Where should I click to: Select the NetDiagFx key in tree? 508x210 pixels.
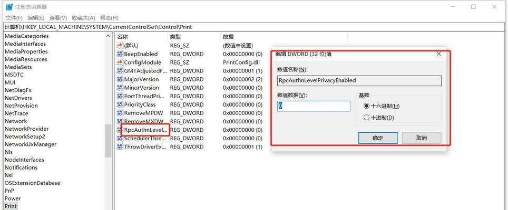click(x=18, y=90)
